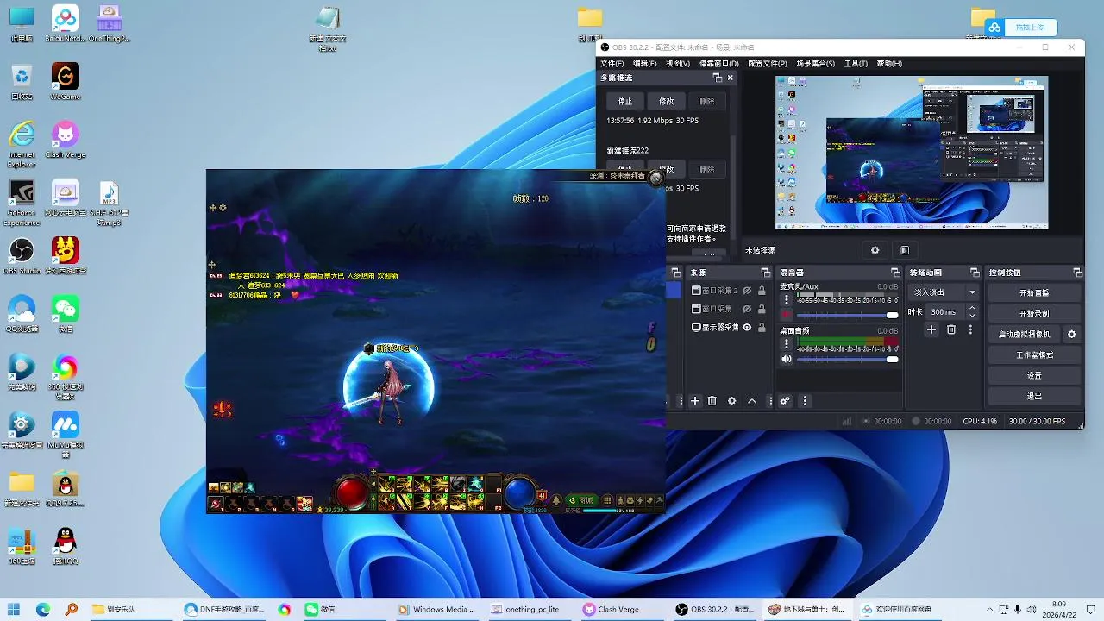Hide the 显示器采集 source
Viewport: 1104px width, 621px height.
click(x=747, y=328)
